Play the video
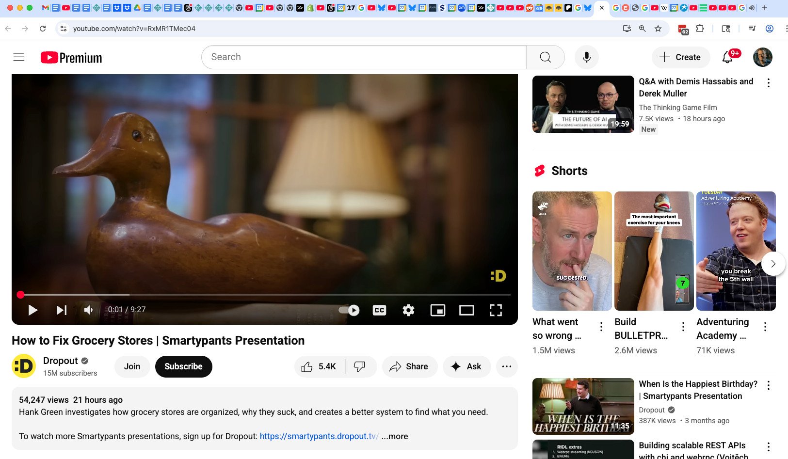Screen dimensions: 788x459 (x=32, y=310)
